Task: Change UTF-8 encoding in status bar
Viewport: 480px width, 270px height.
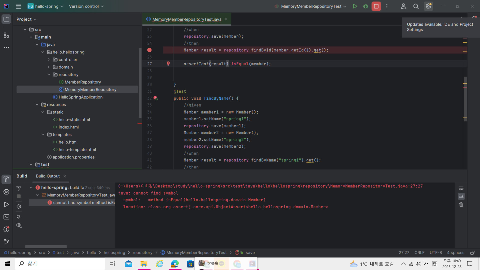Action: click(x=436, y=253)
